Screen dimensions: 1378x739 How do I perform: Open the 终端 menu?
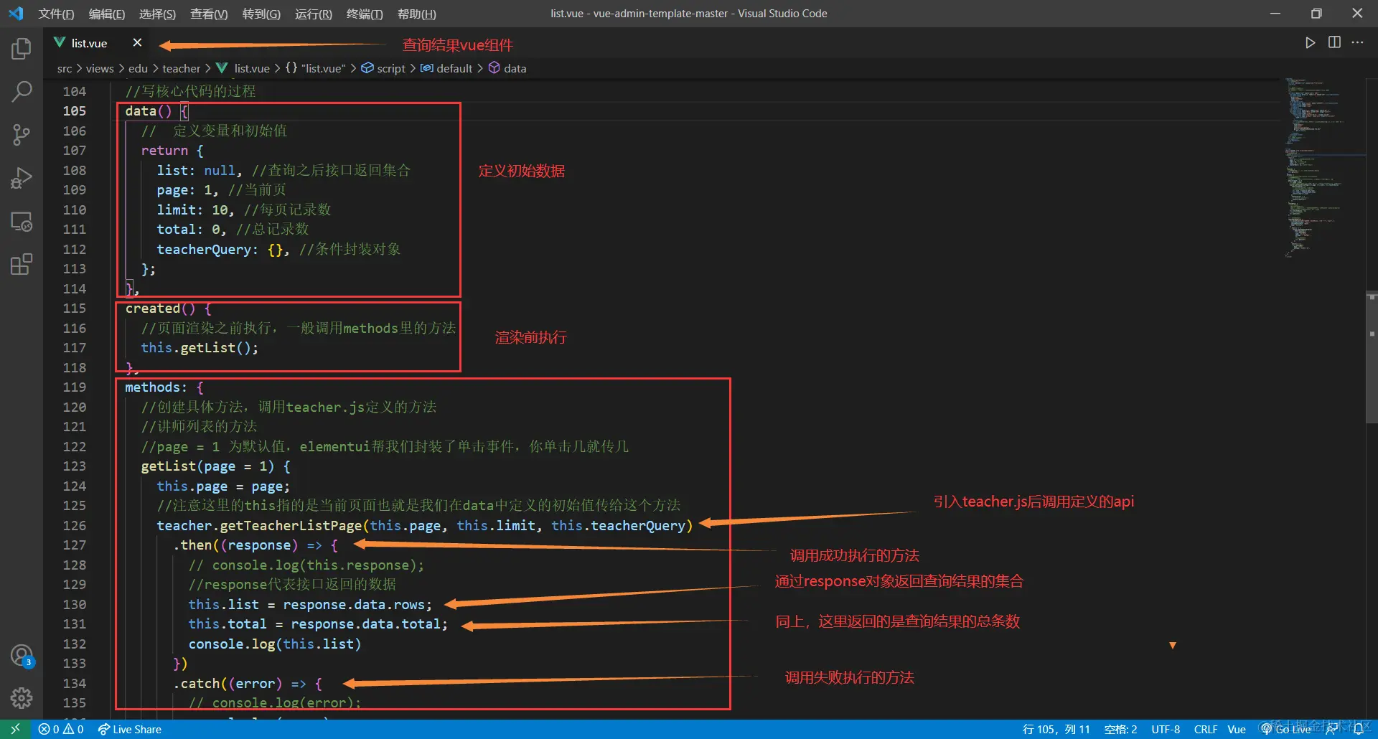pyautogui.click(x=364, y=14)
